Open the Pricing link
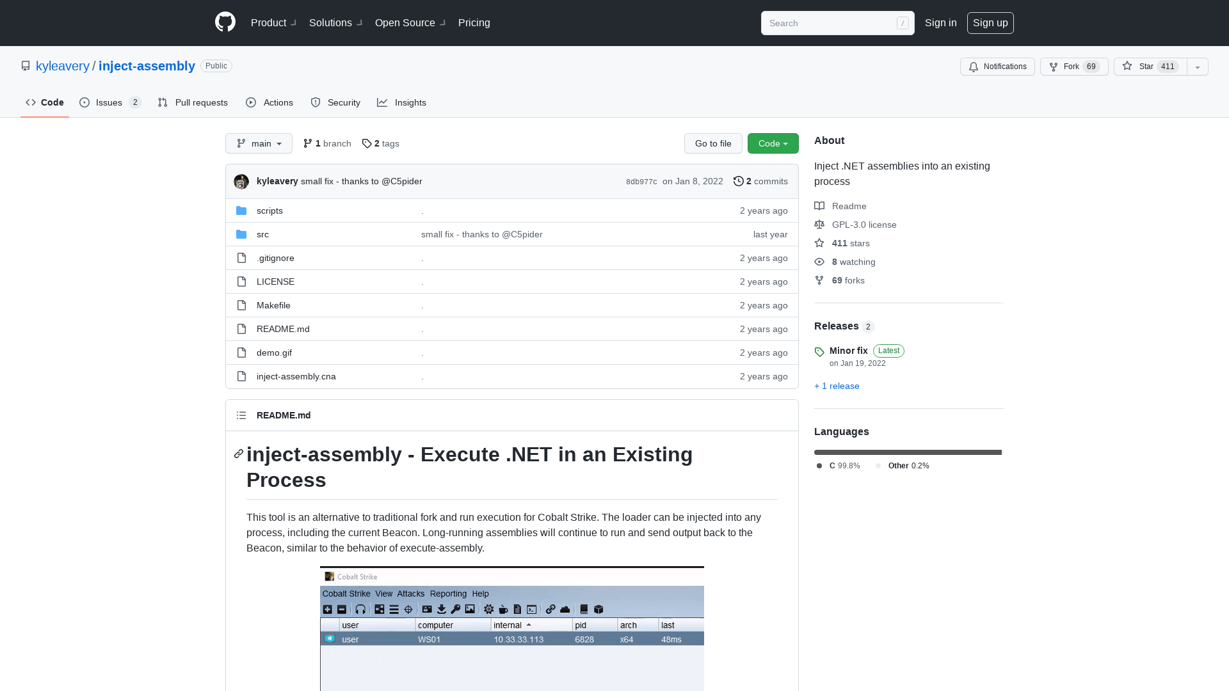1229x691 pixels. 474,22
